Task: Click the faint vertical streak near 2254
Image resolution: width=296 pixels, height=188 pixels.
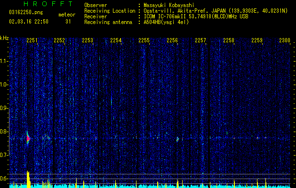Action: [x=112, y=102]
